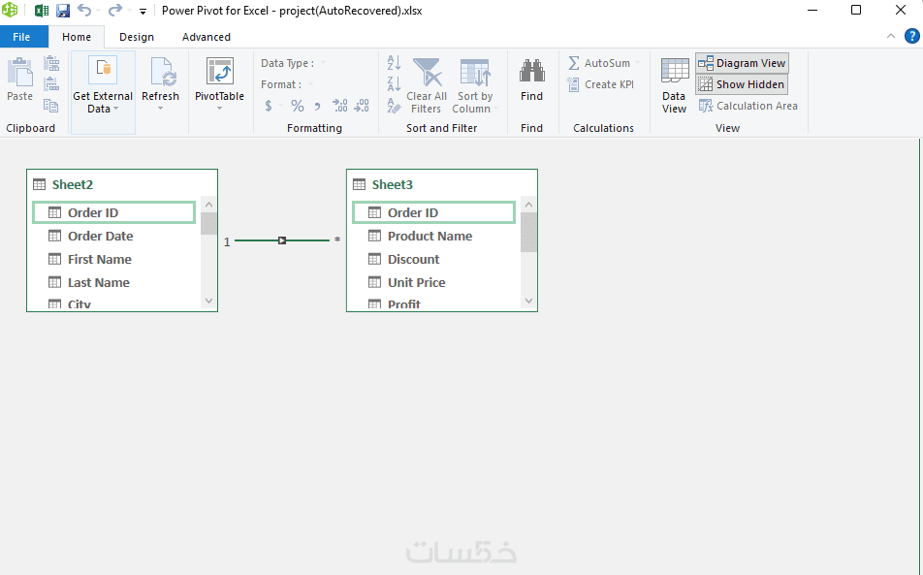Sort Z to A descending
The height and width of the screenshot is (575, 923).
(x=394, y=83)
